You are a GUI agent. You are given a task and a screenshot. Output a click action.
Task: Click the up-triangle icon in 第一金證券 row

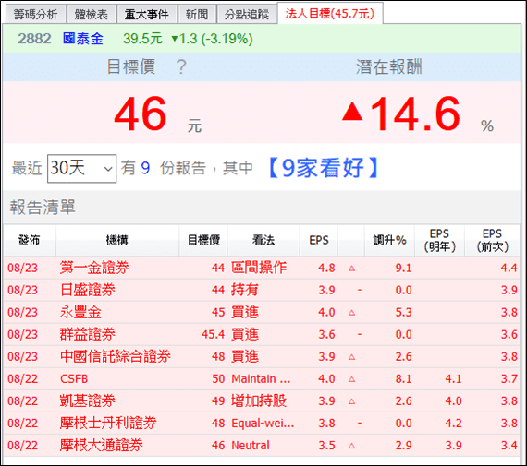click(x=352, y=269)
